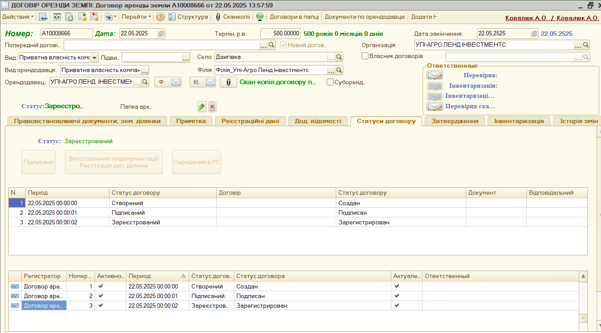Screen dimensions: 601x333
Task: Toggle the Новий догов checkbox
Action: click(x=284, y=45)
